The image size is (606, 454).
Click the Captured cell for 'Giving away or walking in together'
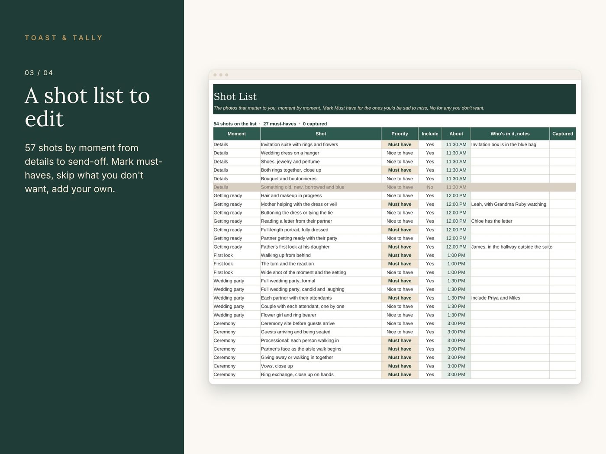(x=563, y=358)
